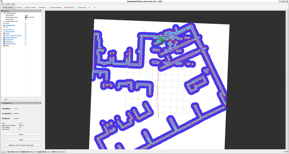Close the Navigation 2 panel via red icon

(40, 103)
